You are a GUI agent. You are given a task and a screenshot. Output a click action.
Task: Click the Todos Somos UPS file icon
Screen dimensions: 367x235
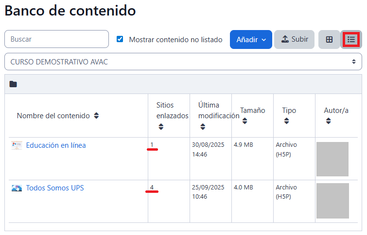[17, 188]
